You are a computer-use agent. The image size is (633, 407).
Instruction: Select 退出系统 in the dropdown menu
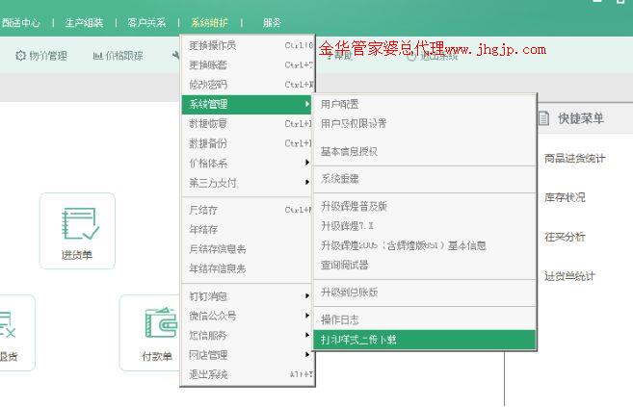click(x=248, y=374)
